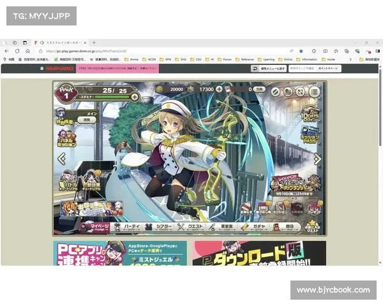Select the ガチャ tab
The width and height of the screenshot is (383, 306).
254,227
